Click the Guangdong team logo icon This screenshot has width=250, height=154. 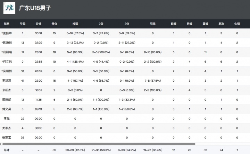point(9,8)
